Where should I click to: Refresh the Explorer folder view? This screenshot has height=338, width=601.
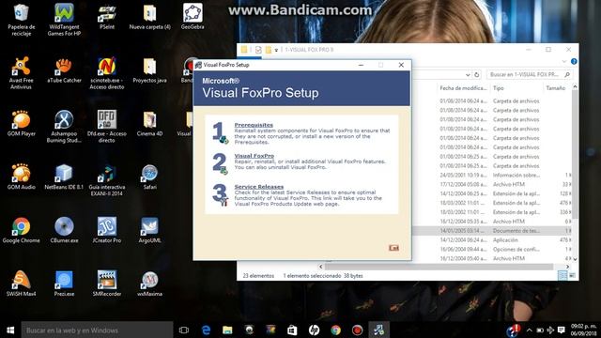click(476, 75)
